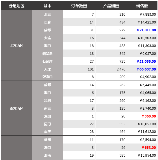Select the blue ¥66,607.00 sales cell
158x160 pixels.
click(142, 69)
